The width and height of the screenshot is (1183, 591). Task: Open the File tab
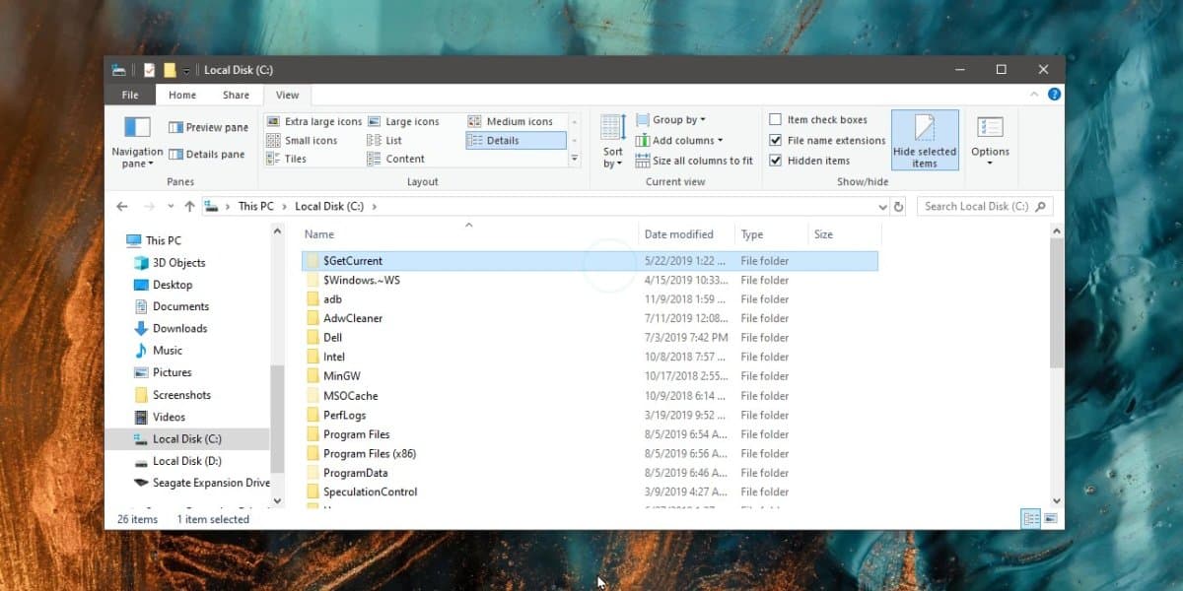point(130,96)
